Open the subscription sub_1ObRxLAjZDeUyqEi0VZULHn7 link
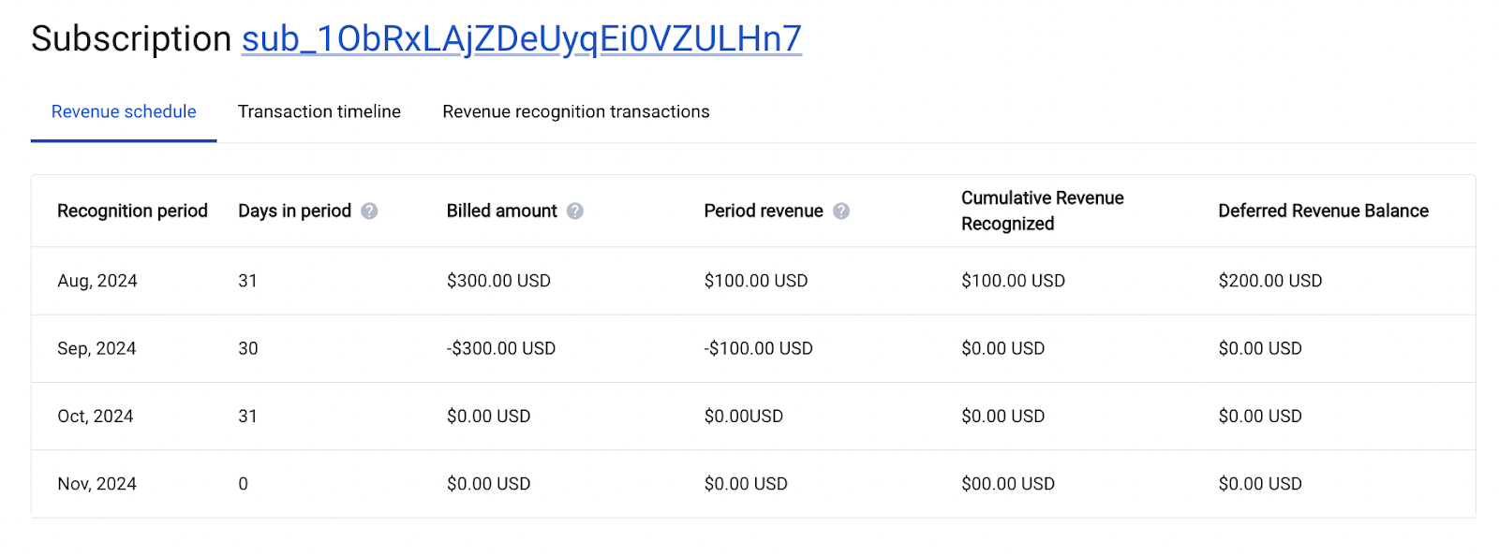 click(522, 38)
